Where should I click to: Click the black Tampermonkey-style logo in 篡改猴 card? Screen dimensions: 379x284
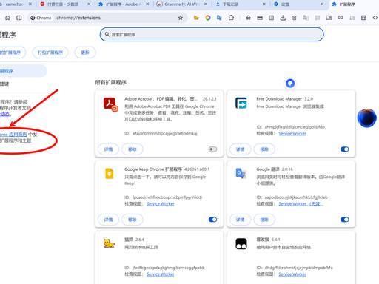241,244
